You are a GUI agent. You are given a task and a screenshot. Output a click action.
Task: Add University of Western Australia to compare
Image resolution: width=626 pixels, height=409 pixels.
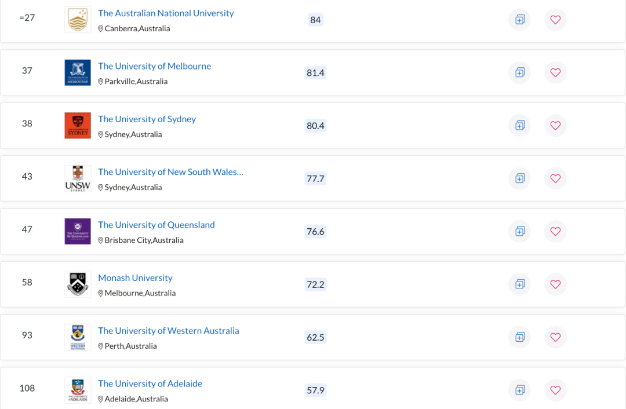[519, 337]
